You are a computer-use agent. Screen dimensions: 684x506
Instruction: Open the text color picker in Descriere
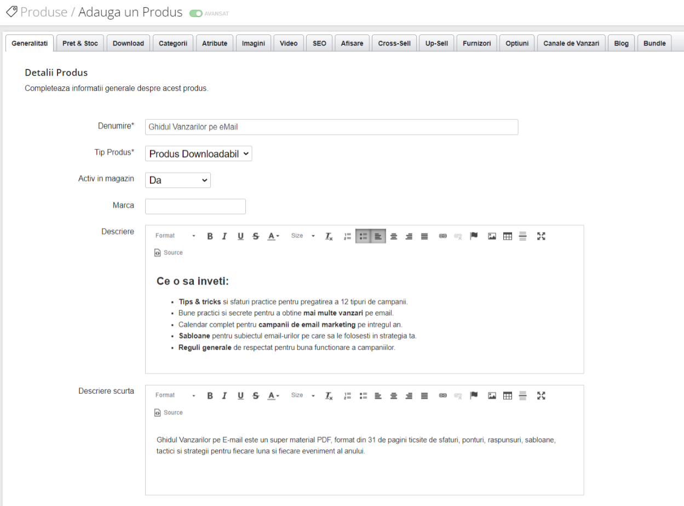[272, 236]
